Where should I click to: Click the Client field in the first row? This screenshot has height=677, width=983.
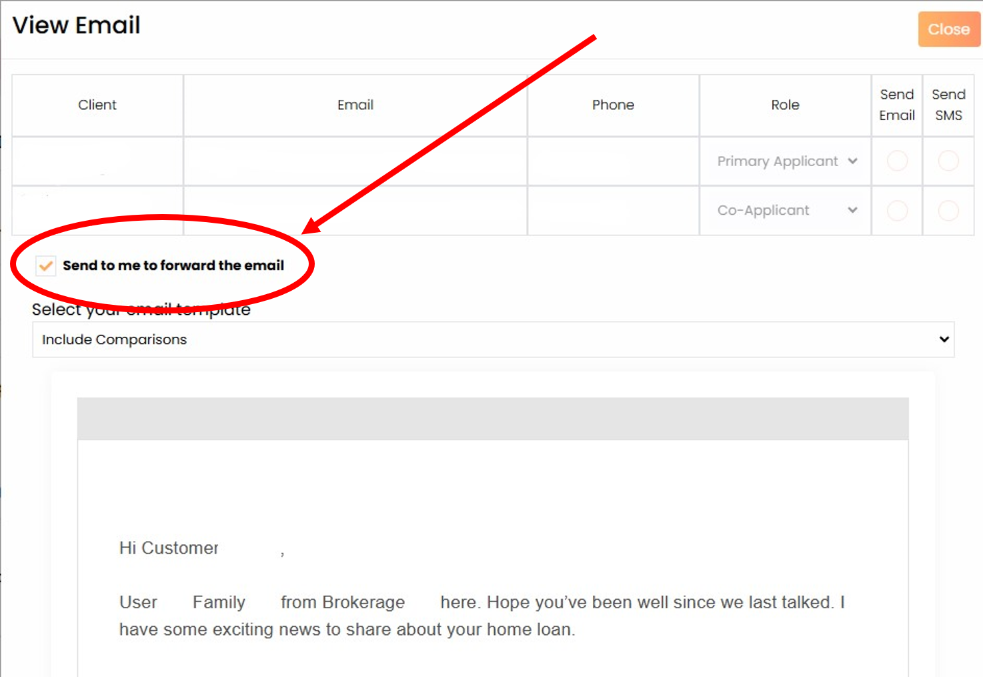click(97, 161)
